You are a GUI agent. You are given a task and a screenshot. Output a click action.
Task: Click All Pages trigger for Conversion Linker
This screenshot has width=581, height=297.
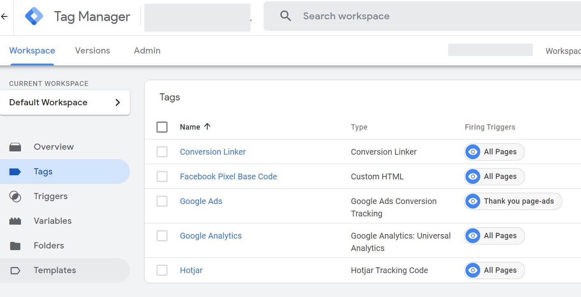(495, 152)
